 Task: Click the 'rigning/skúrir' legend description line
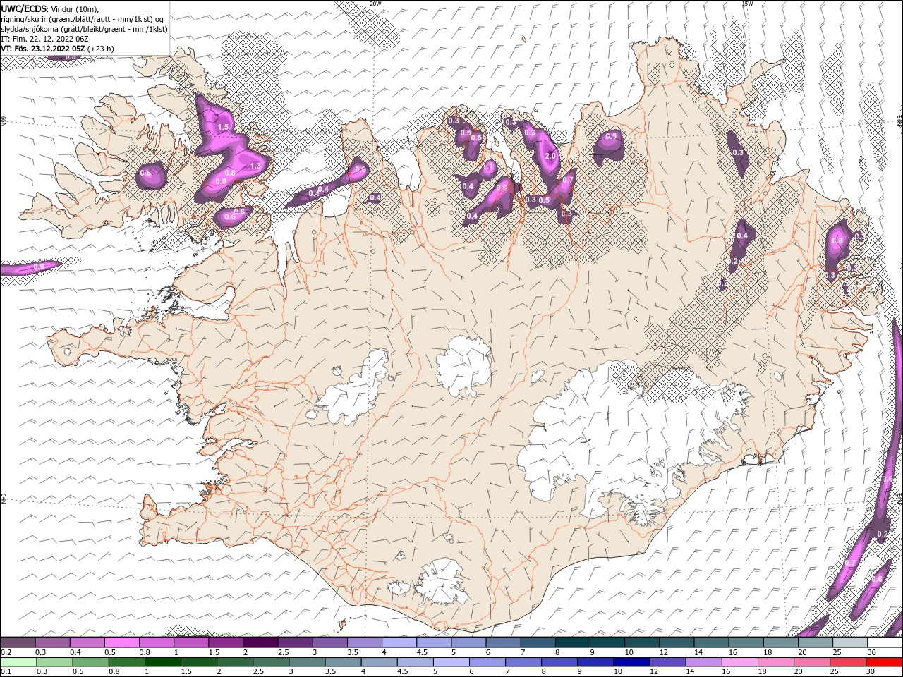click(x=83, y=19)
